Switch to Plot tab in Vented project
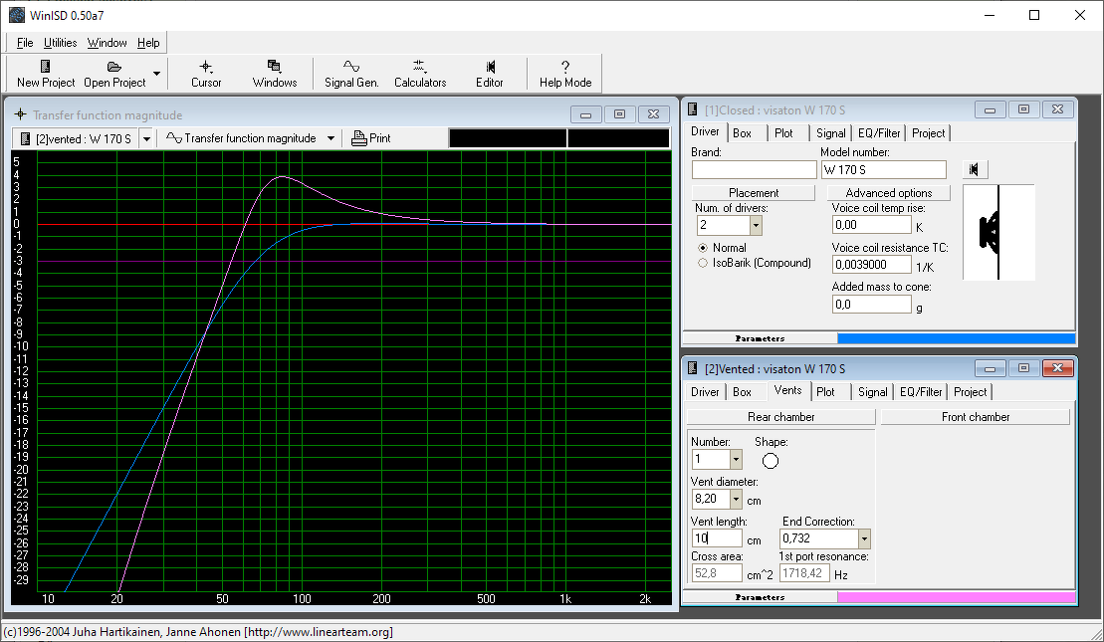 [825, 392]
